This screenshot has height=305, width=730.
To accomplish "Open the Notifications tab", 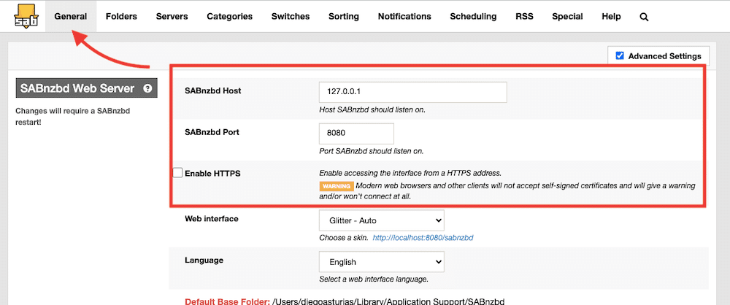I will [x=404, y=16].
